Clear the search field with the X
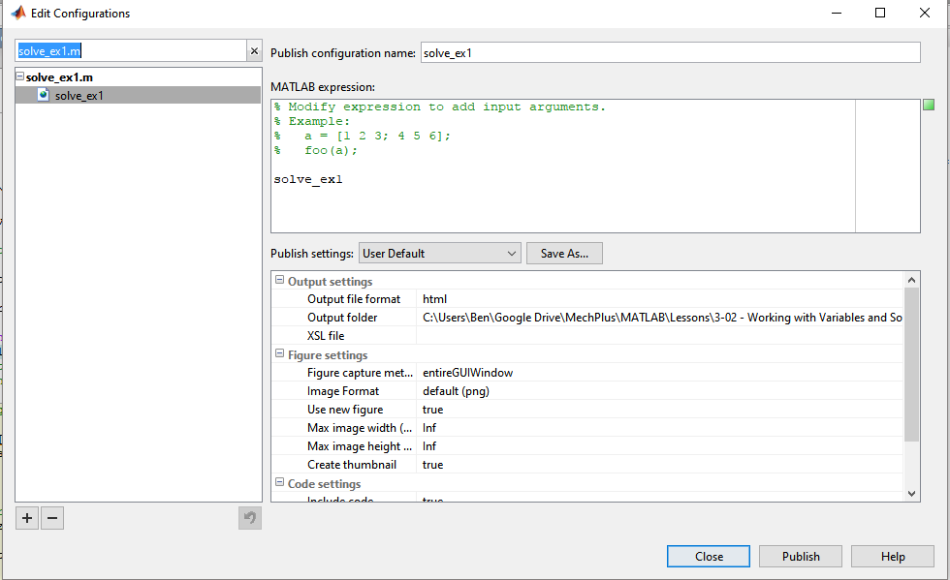The width and height of the screenshot is (950, 580). pos(254,51)
